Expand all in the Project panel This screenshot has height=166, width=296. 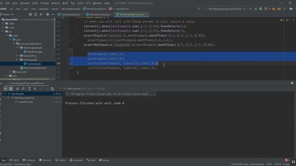(36, 14)
